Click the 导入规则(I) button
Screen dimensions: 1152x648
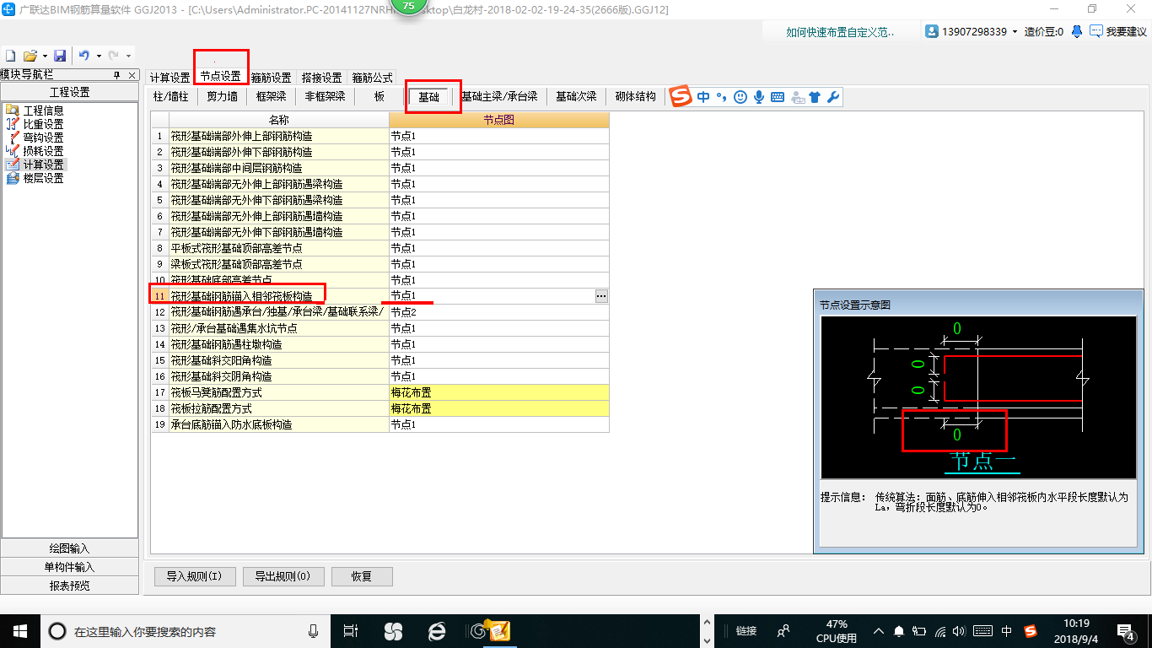coord(194,577)
